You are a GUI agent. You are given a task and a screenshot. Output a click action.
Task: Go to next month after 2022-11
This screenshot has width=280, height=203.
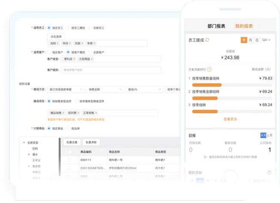point(269,181)
